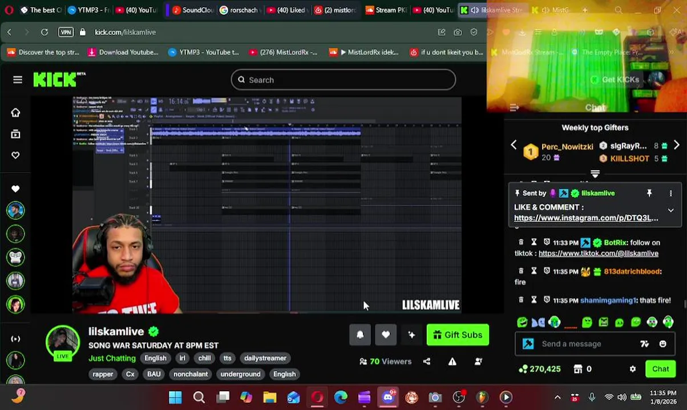This screenshot has height=410, width=687.
Task: Delete 813datrichblood message with trash icon
Action: (x=521, y=272)
